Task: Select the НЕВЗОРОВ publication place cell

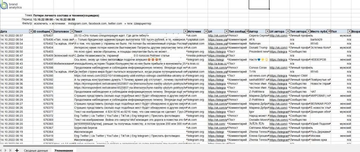Action: [x=320, y=59]
